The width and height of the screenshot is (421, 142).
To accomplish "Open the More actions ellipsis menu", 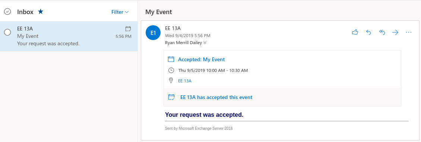I will (x=409, y=32).
